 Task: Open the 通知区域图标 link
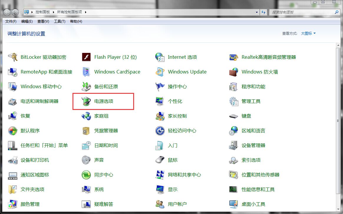(x=35, y=175)
